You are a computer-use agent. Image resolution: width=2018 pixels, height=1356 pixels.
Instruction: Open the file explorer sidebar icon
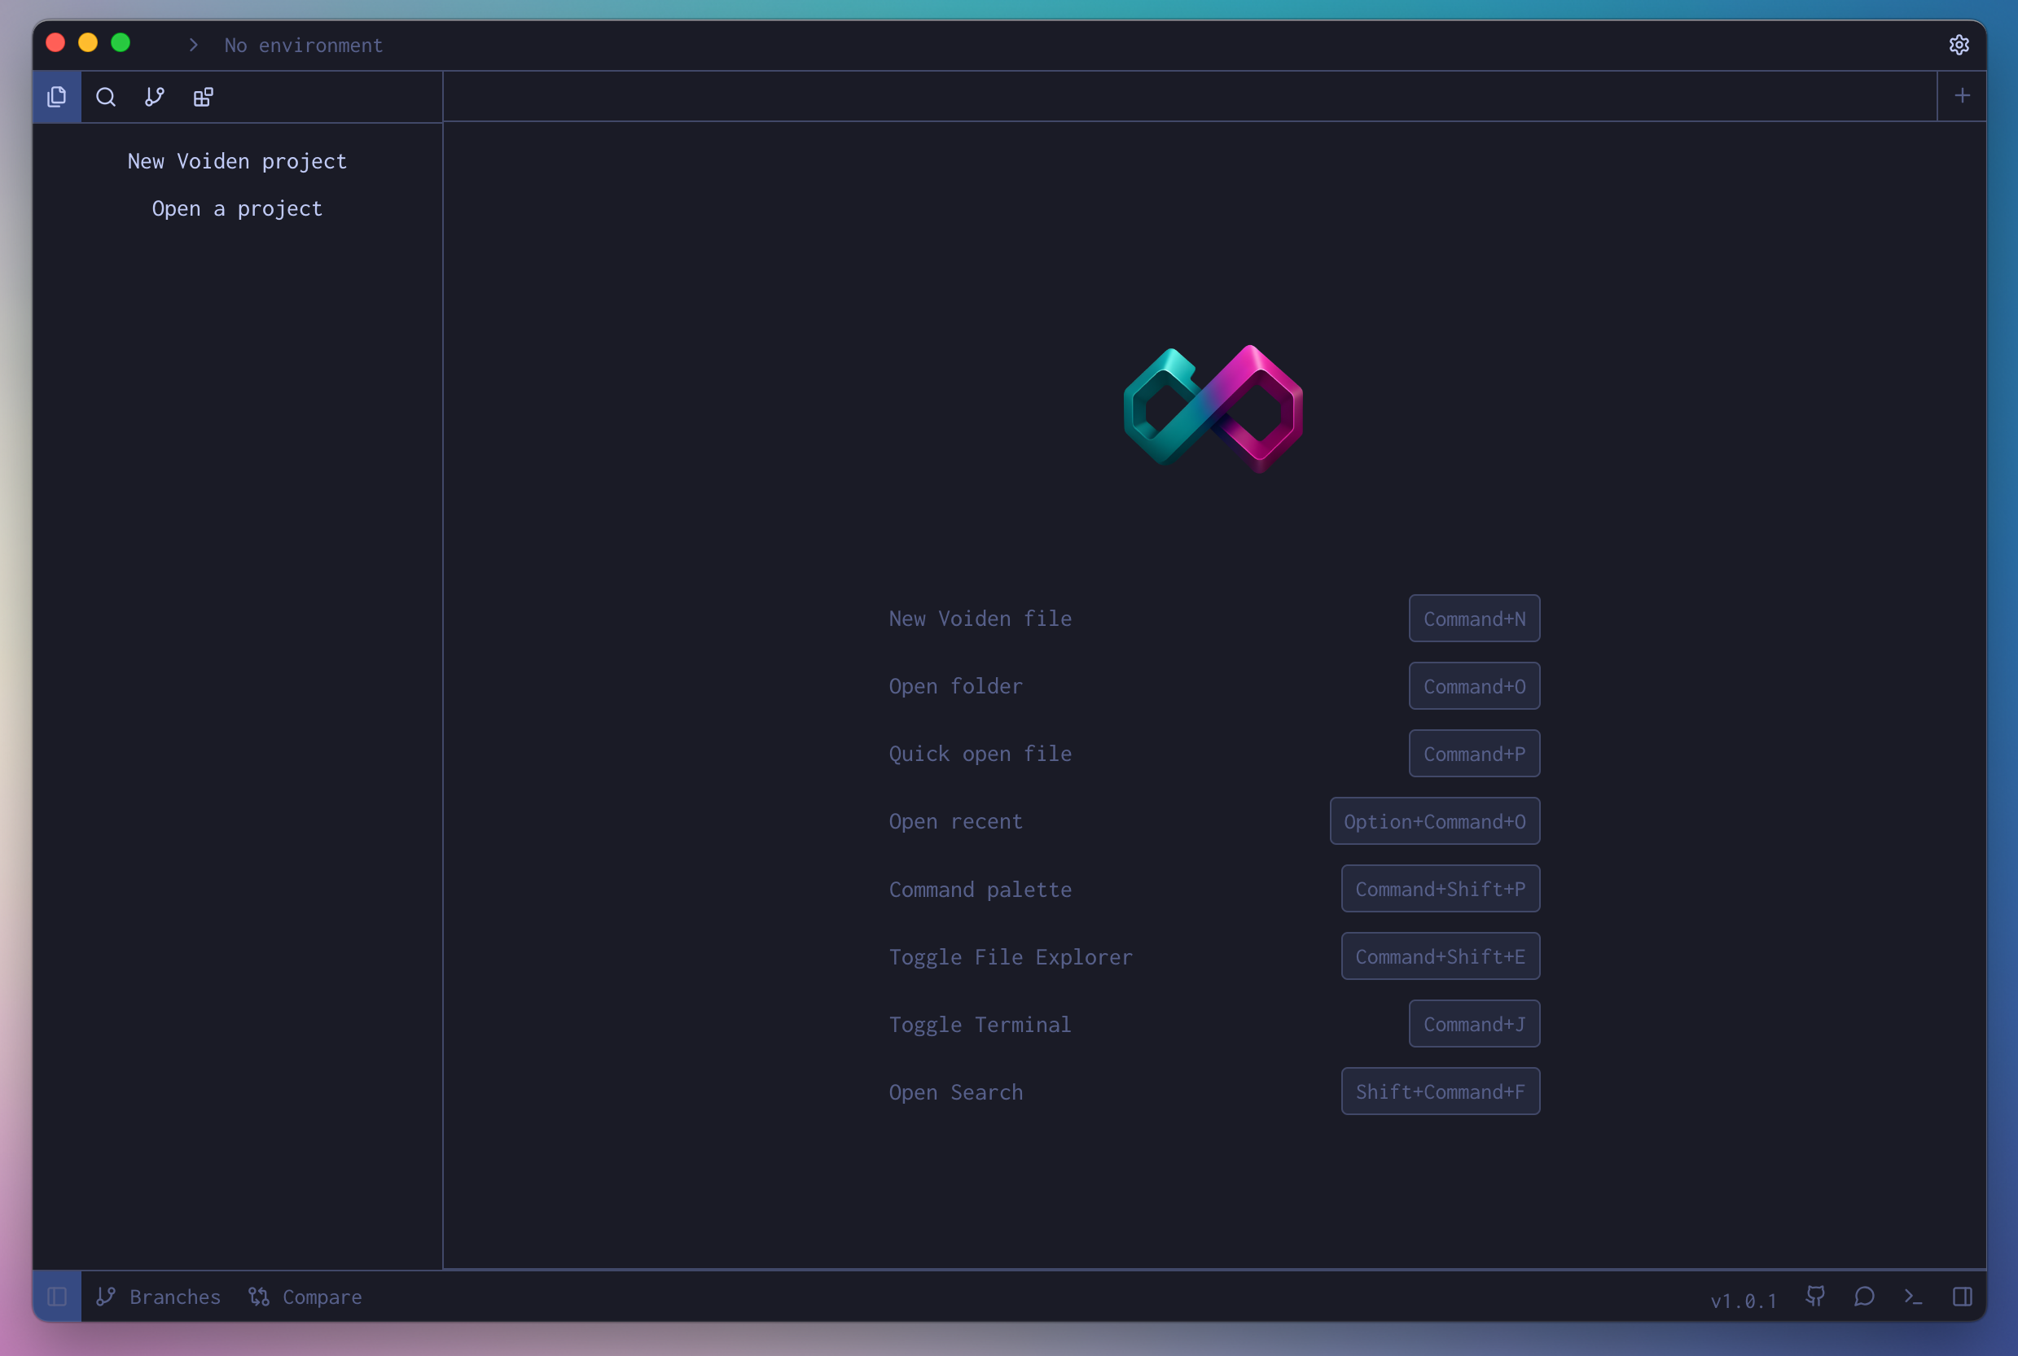coord(56,97)
